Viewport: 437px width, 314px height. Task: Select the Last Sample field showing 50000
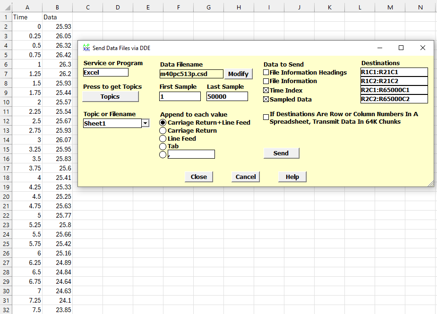click(x=228, y=96)
